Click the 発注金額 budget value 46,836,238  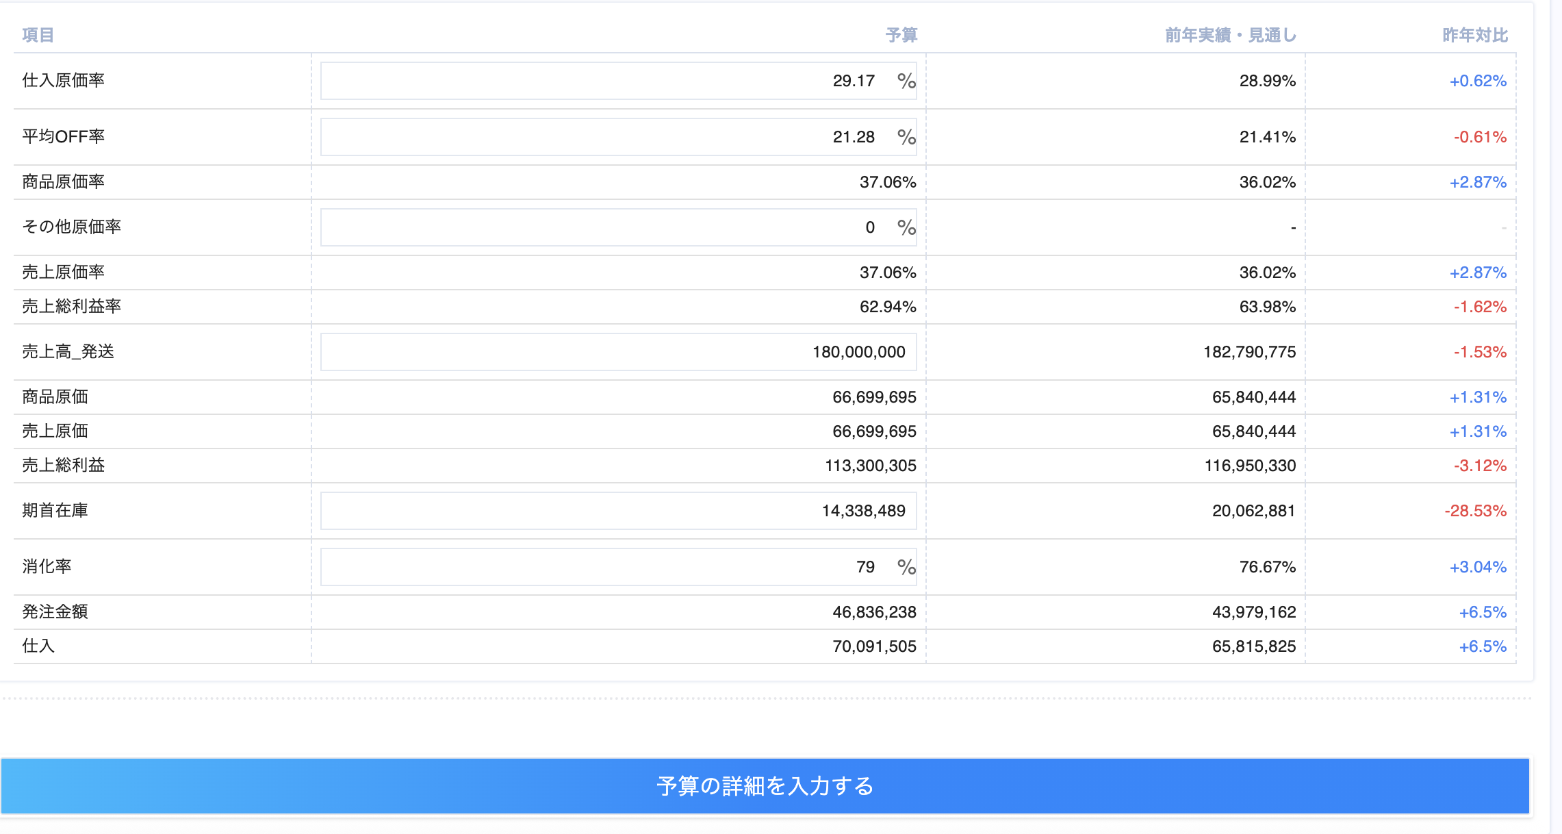873,612
